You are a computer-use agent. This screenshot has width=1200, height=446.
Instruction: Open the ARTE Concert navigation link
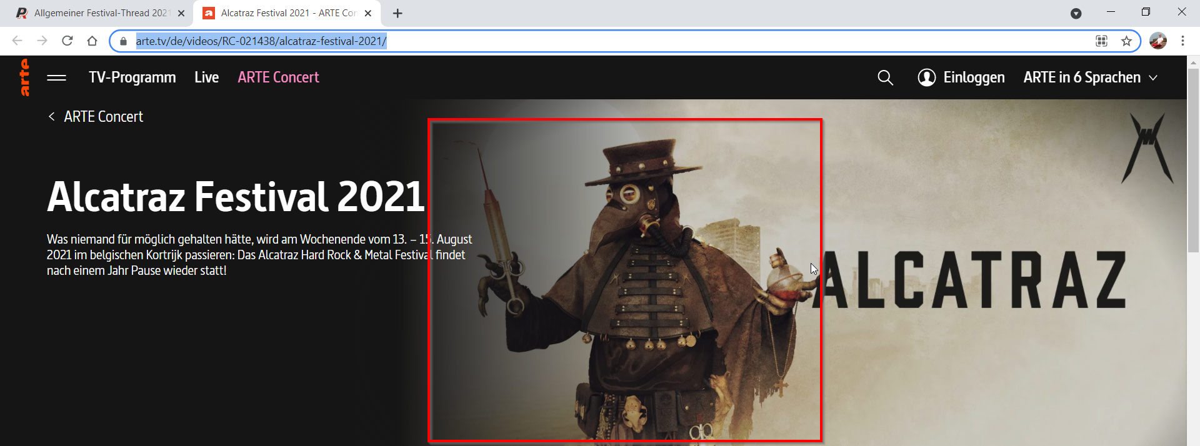(x=278, y=77)
